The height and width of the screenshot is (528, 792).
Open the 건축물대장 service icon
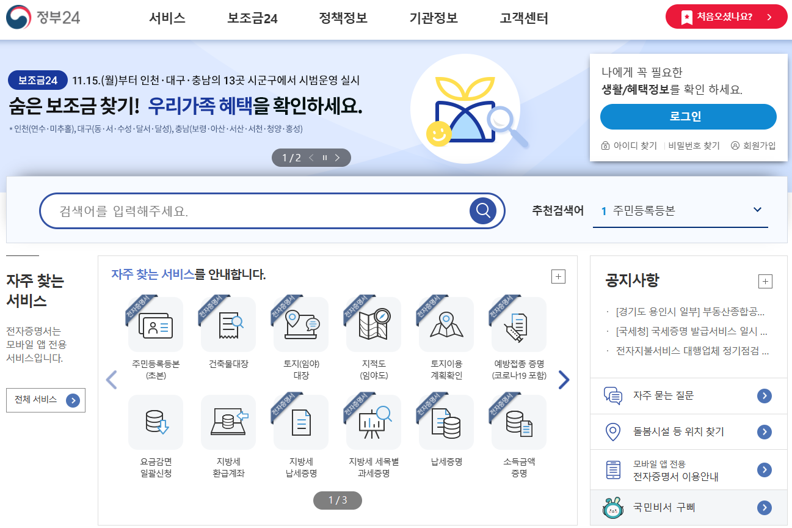[x=228, y=324]
